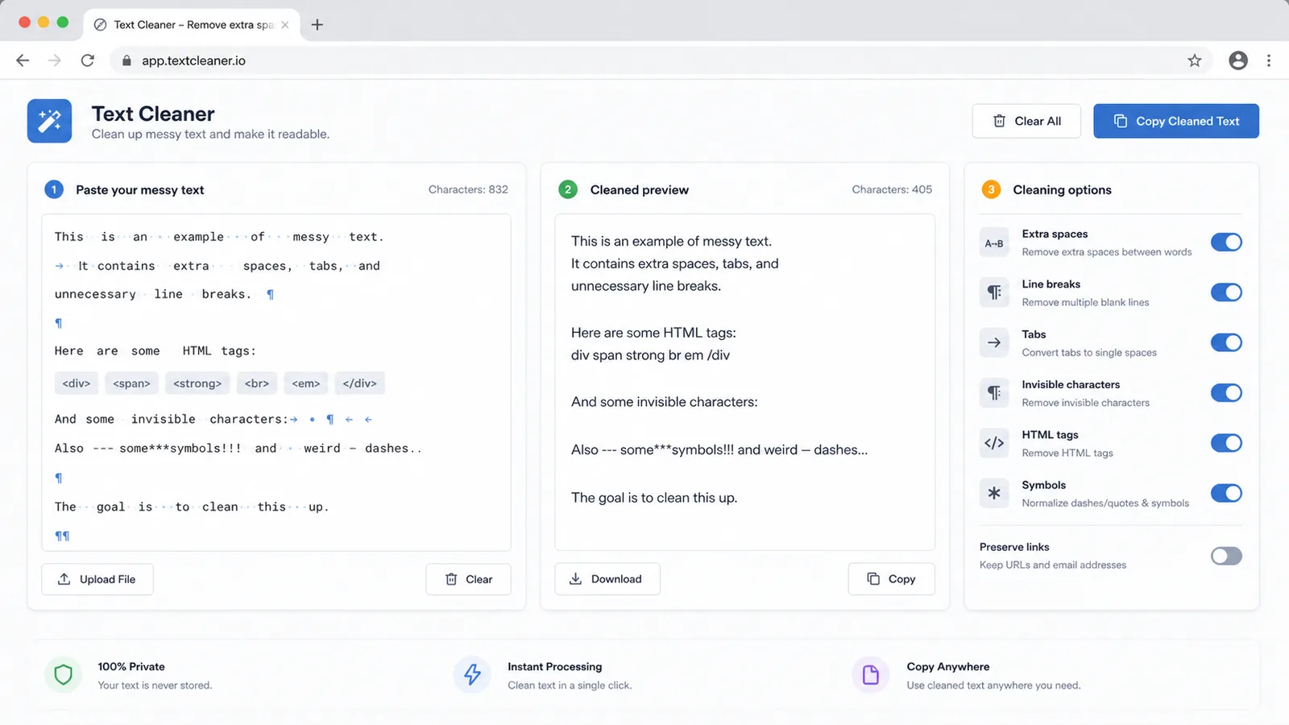Click the </div> closing tag chip
This screenshot has width=1289, height=725.
coord(359,383)
